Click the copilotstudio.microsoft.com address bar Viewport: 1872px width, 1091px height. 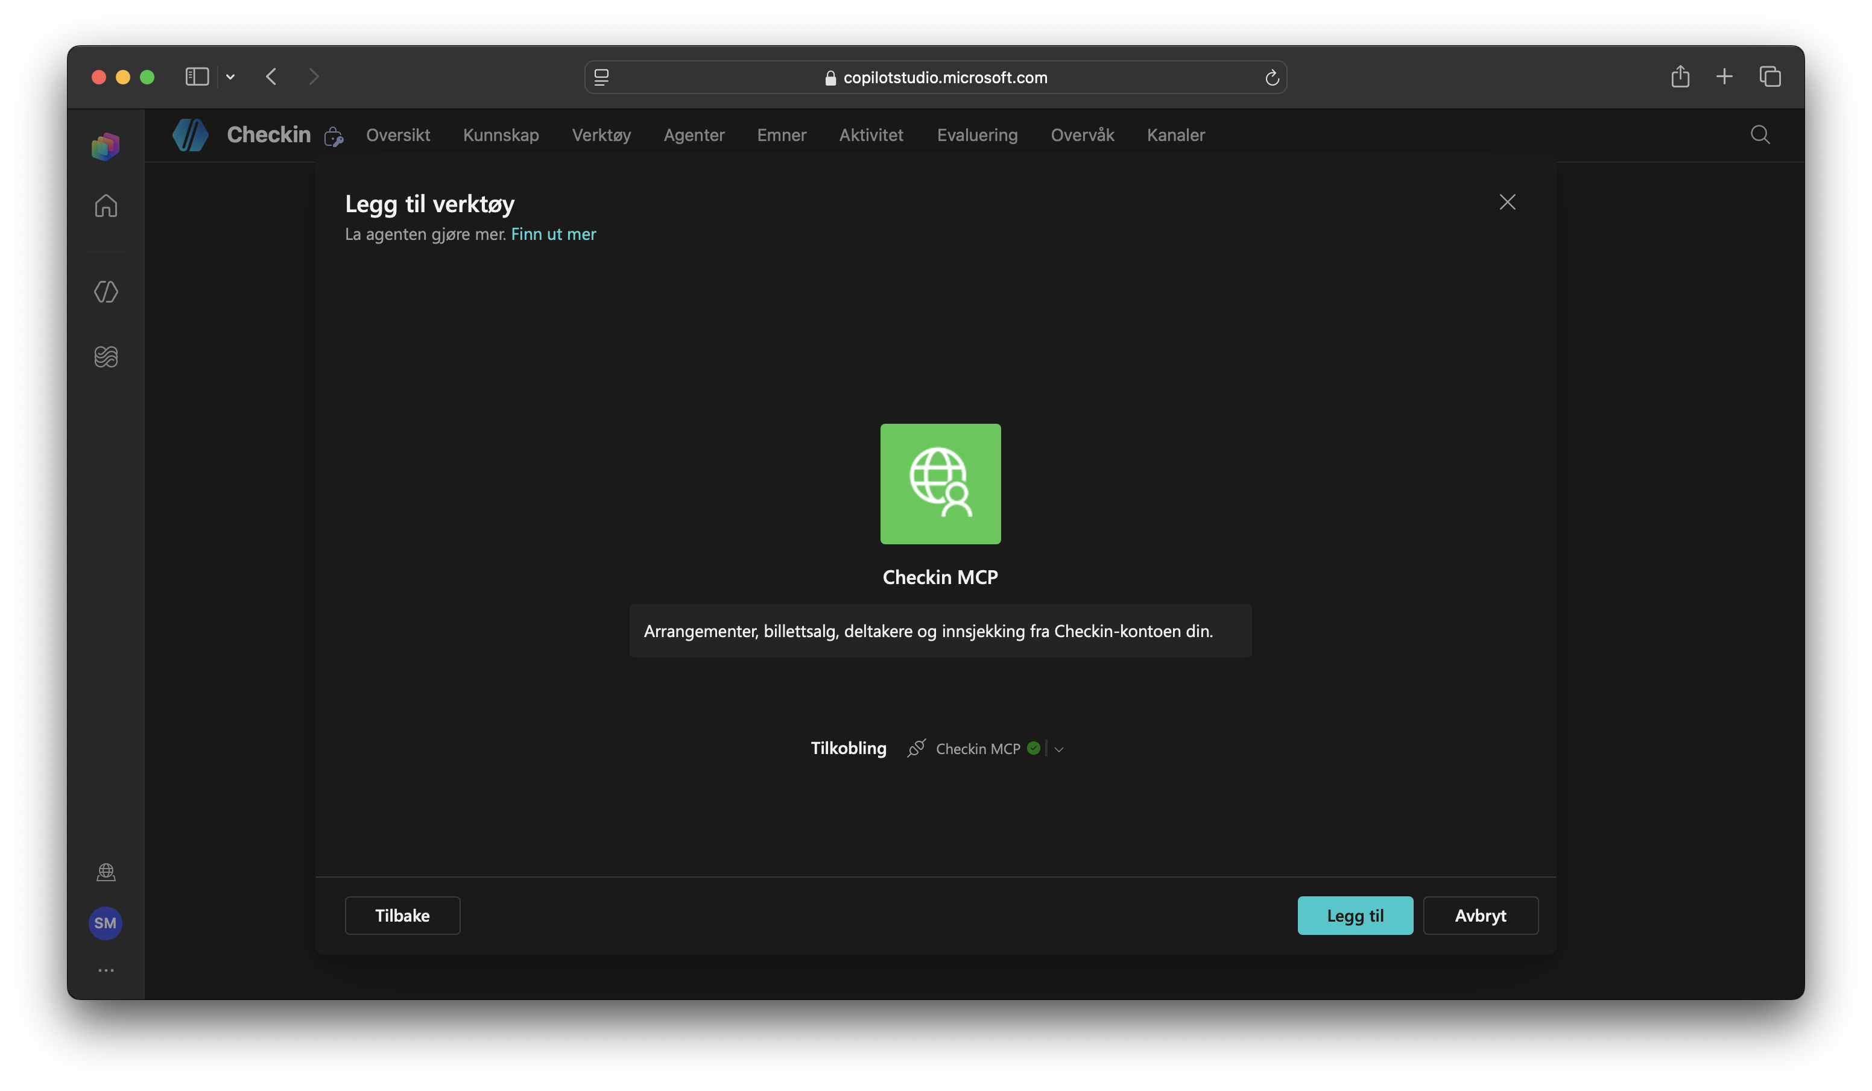[935, 77]
